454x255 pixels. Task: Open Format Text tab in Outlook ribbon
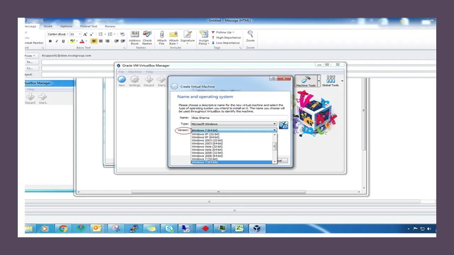(x=89, y=26)
